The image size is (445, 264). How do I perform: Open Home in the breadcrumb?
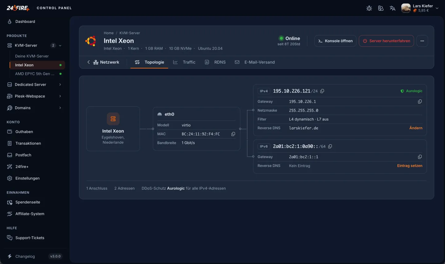108,33
